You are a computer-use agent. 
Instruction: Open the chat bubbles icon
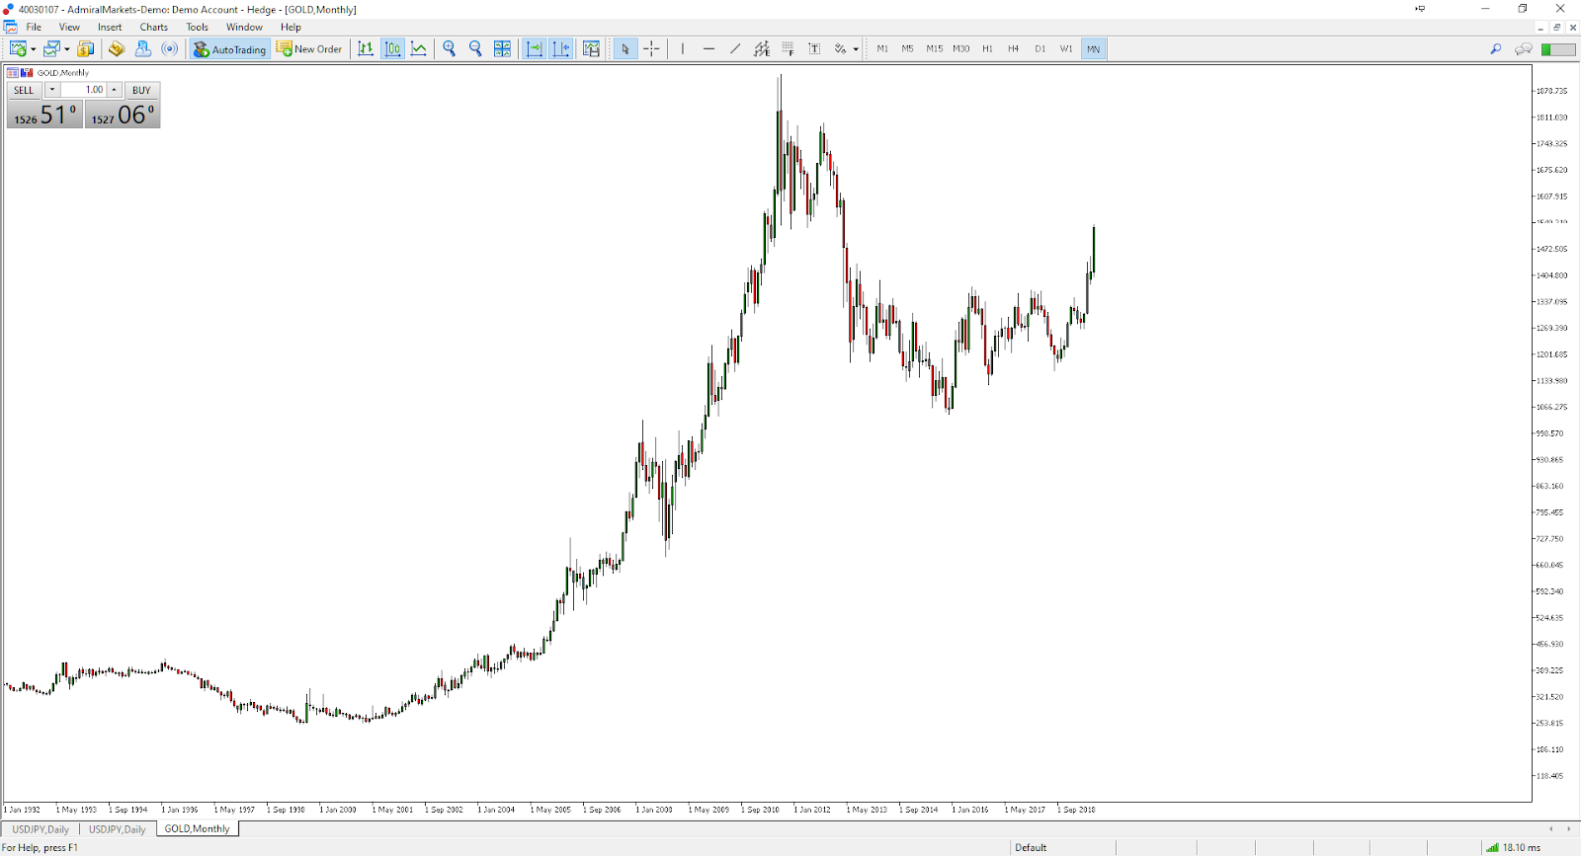[x=1523, y=48]
